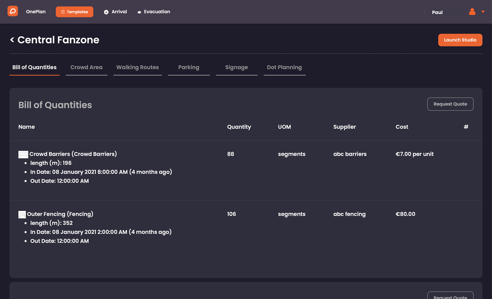Click Out Date under Outer Fencing
This screenshot has height=299, width=492.
pos(60,241)
